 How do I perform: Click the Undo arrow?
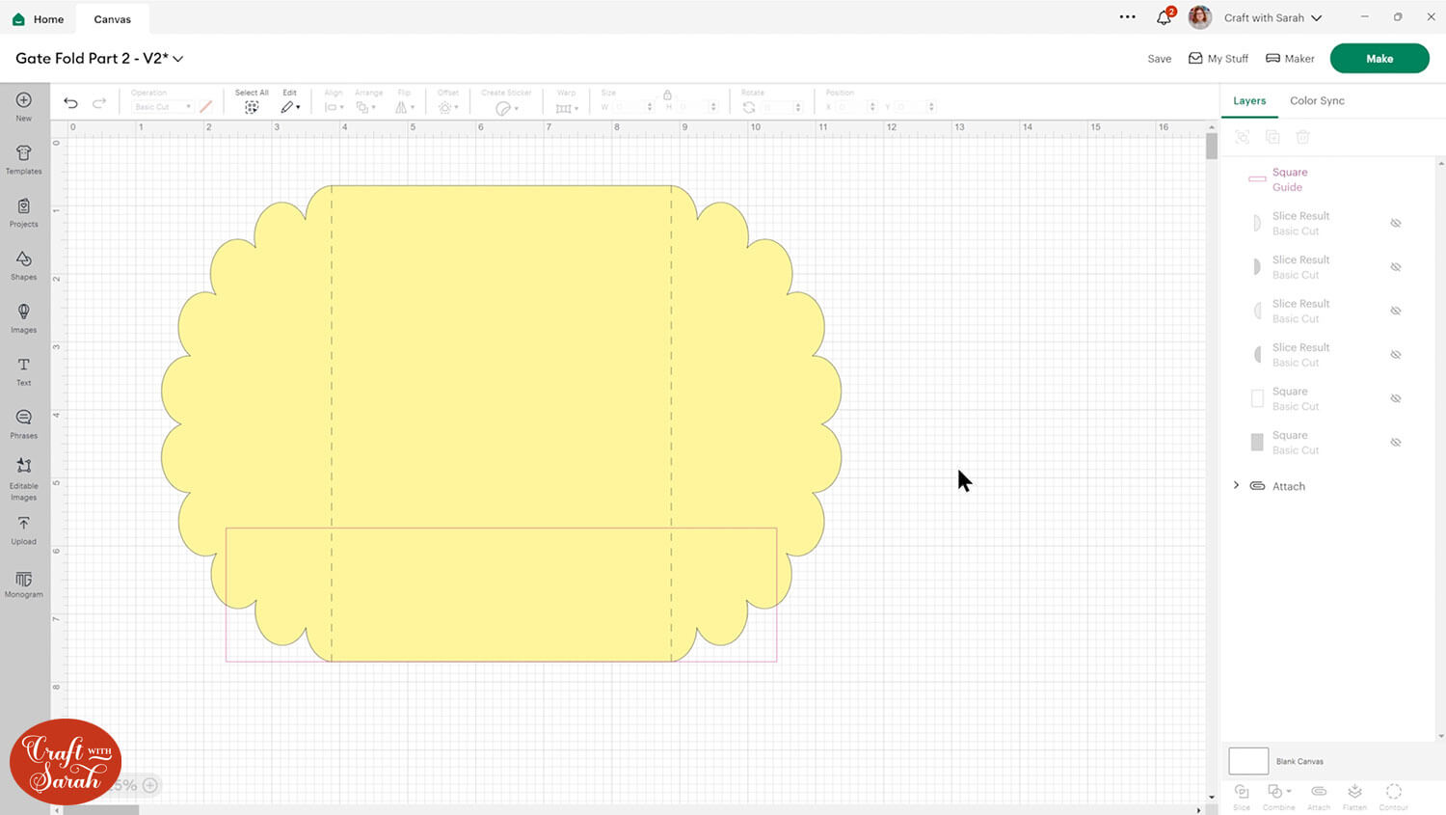(70, 104)
